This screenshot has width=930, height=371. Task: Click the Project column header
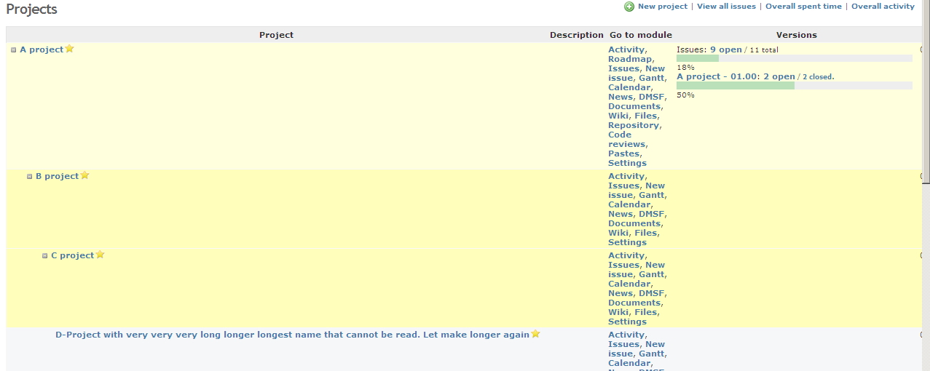click(276, 35)
